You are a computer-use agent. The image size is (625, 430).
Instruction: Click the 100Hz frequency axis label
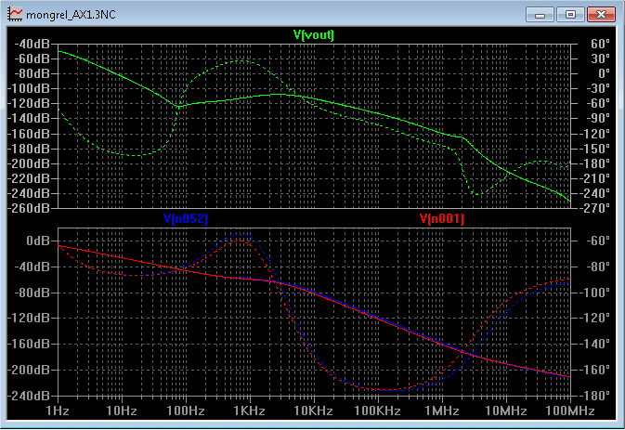186,410
